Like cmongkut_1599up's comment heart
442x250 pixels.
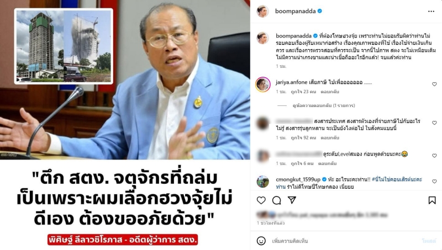[434, 182]
